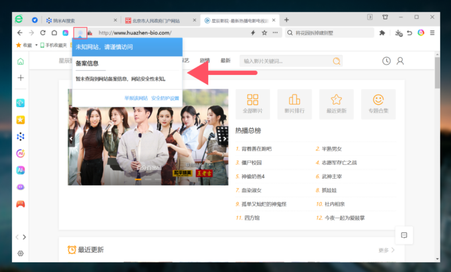Viewport: 451px width, 272px height.
Task: Expand the address bar three-dots menu
Action: click(276, 33)
